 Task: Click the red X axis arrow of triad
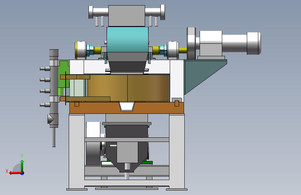click(15, 173)
